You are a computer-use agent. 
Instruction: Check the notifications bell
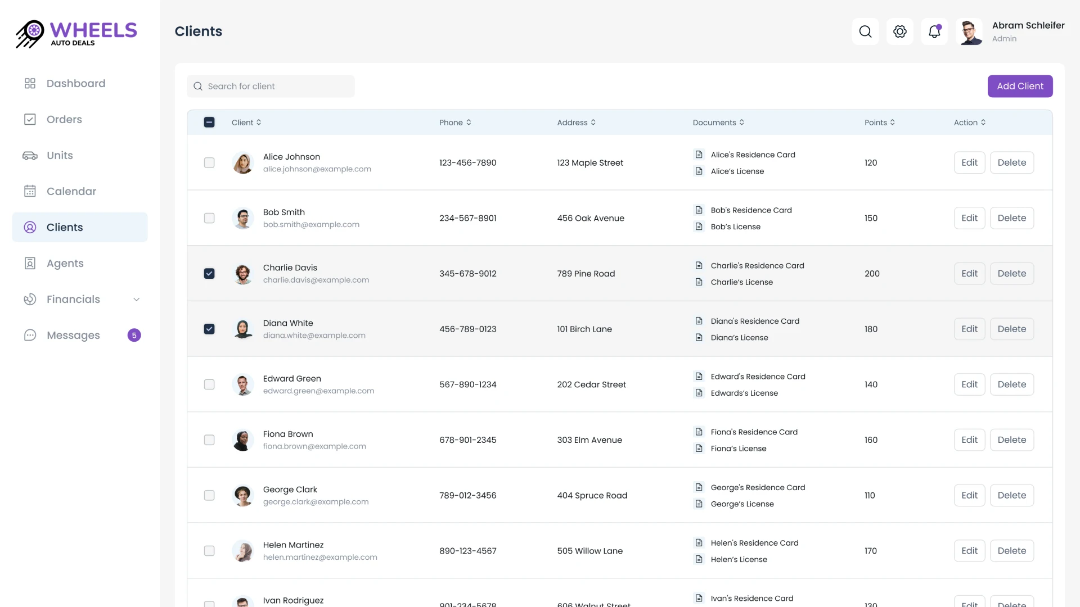tap(934, 31)
